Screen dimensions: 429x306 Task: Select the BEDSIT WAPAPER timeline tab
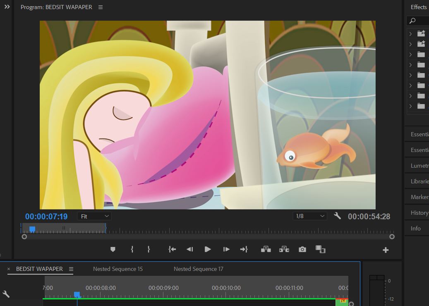[39, 269]
